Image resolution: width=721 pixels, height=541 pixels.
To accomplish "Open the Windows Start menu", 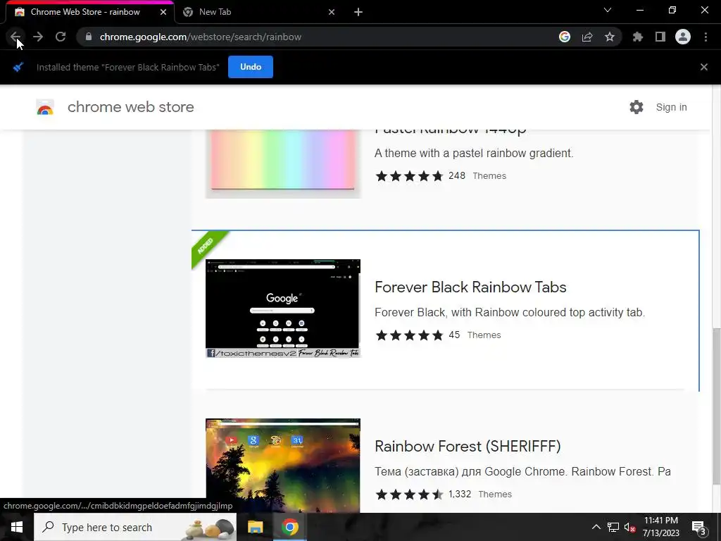I will click(17, 527).
